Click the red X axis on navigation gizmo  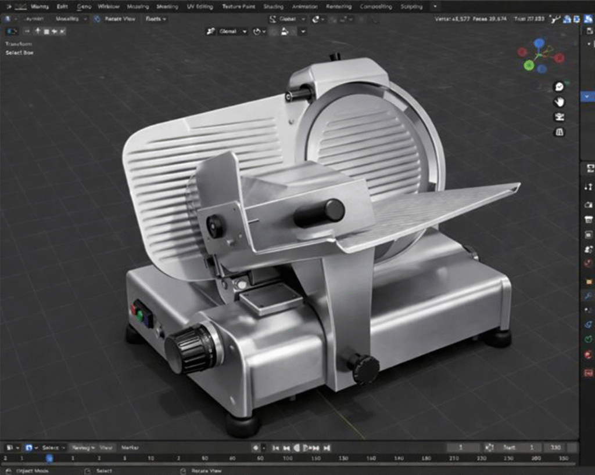pyautogui.click(x=559, y=58)
